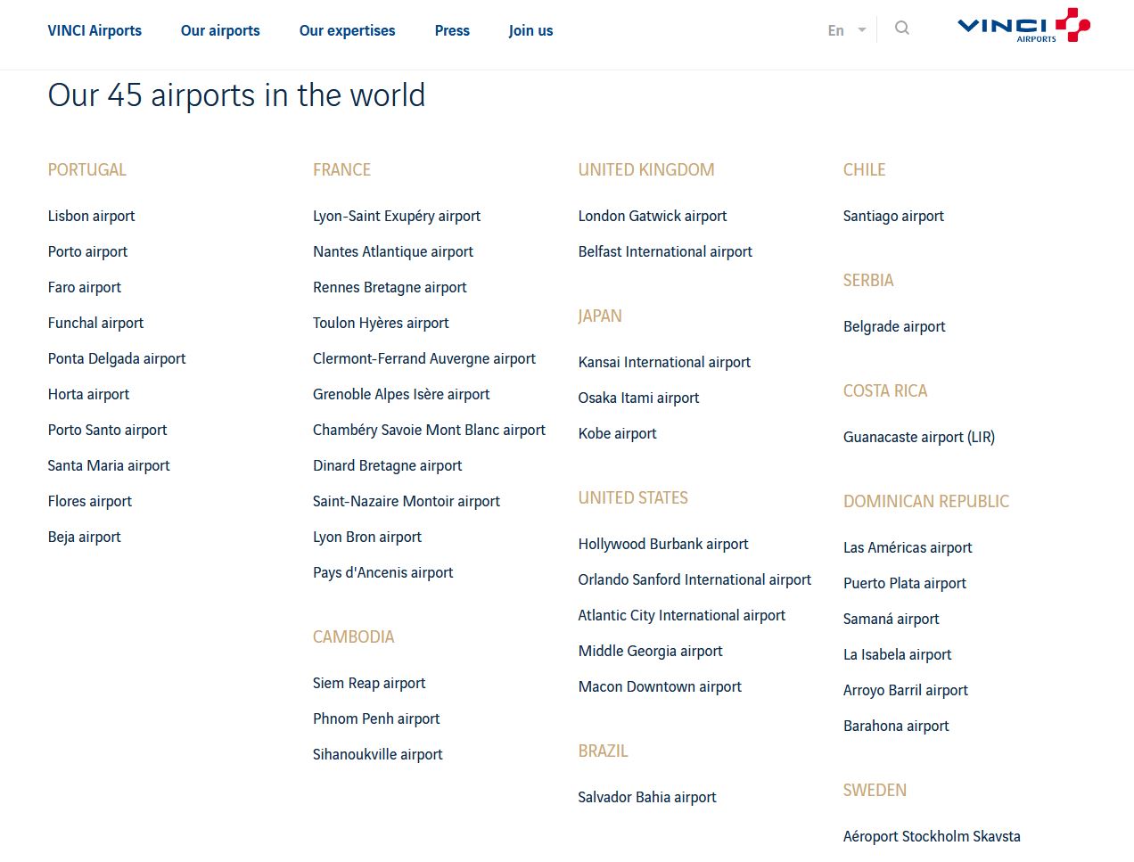Open Beja airport link
This screenshot has height=862, width=1134.
point(84,537)
